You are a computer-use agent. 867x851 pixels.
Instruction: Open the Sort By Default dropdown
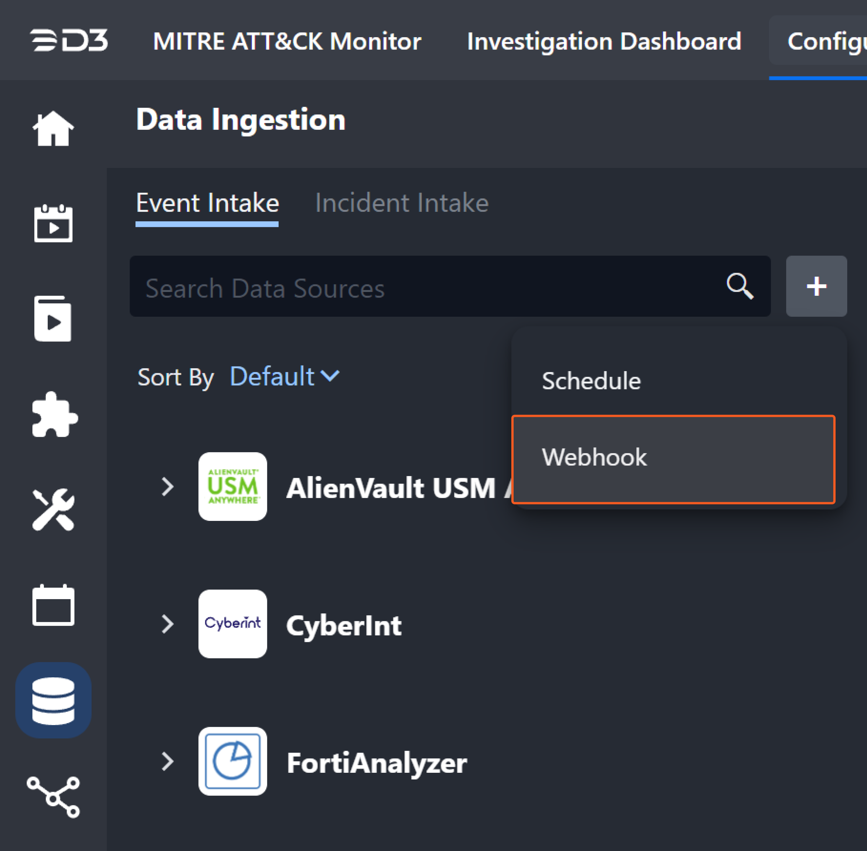point(284,376)
